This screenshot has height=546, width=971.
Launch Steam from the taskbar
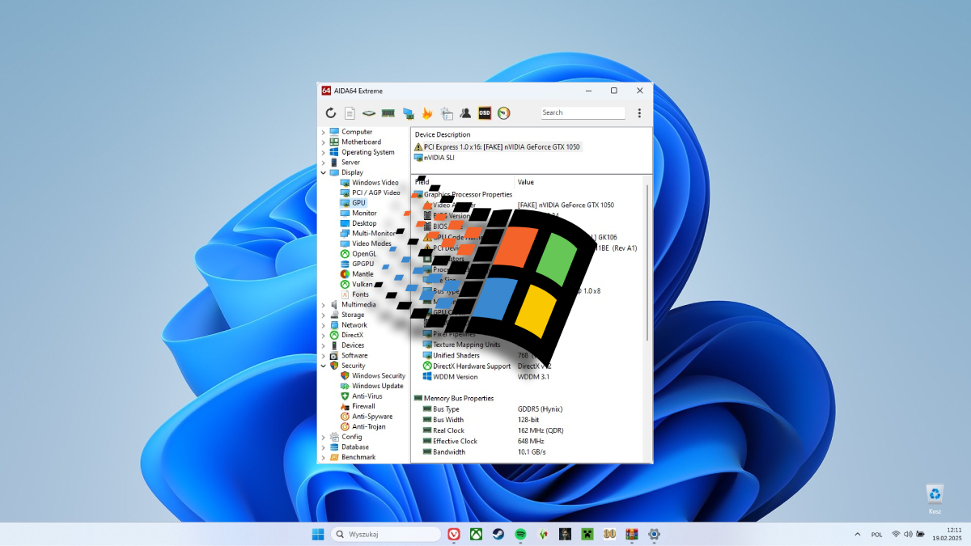(x=498, y=534)
